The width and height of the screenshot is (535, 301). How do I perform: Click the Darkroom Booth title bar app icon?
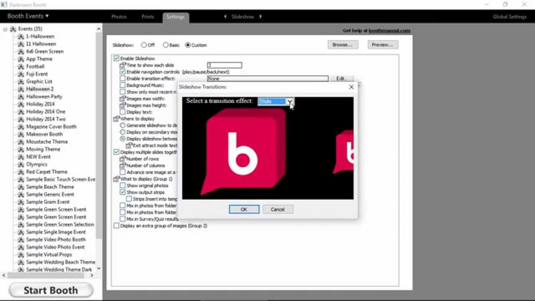(4, 5)
